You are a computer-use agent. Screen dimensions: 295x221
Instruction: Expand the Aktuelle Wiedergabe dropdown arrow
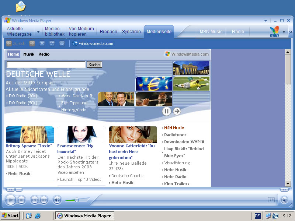(x=38, y=32)
